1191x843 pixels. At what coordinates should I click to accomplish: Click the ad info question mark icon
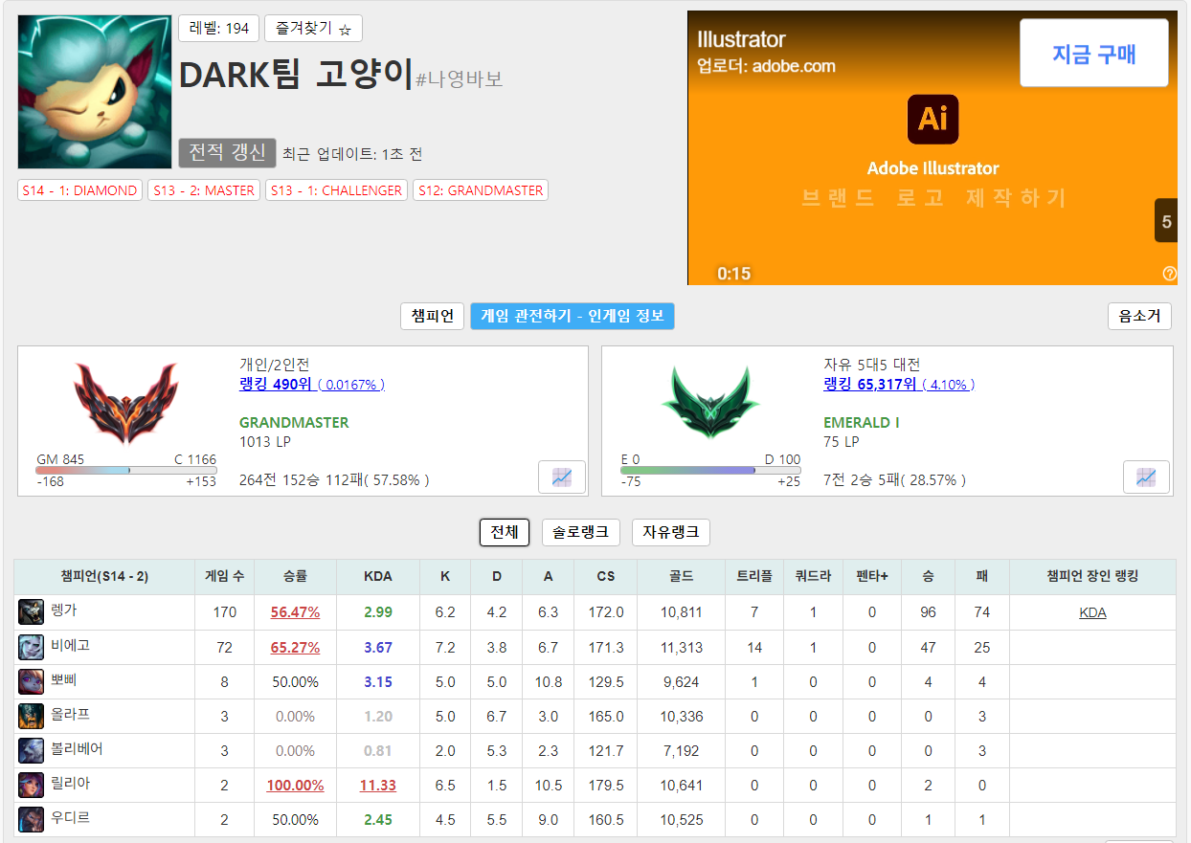(x=1169, y=274)
